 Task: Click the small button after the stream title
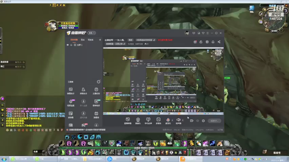click(130, 40)
